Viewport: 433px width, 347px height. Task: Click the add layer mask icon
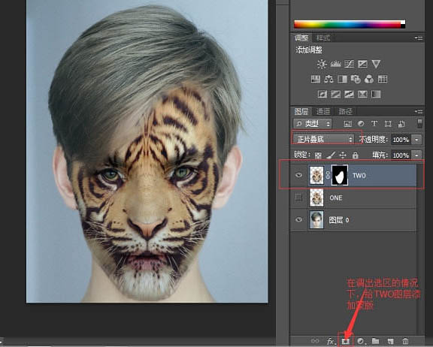[346, 341]
